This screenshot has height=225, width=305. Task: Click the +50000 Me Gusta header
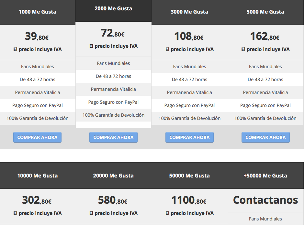point(265,176)
